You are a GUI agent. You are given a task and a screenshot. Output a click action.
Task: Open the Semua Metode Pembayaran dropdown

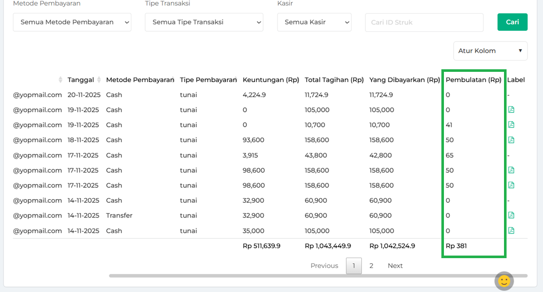72,22
